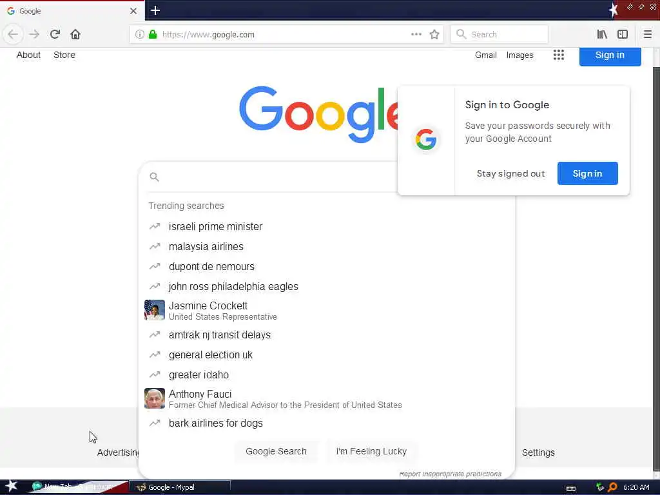This screenshot has height=495, width=660.
Task: Click the trending arrow beside greater idaho
Action: tap(155, 374)
